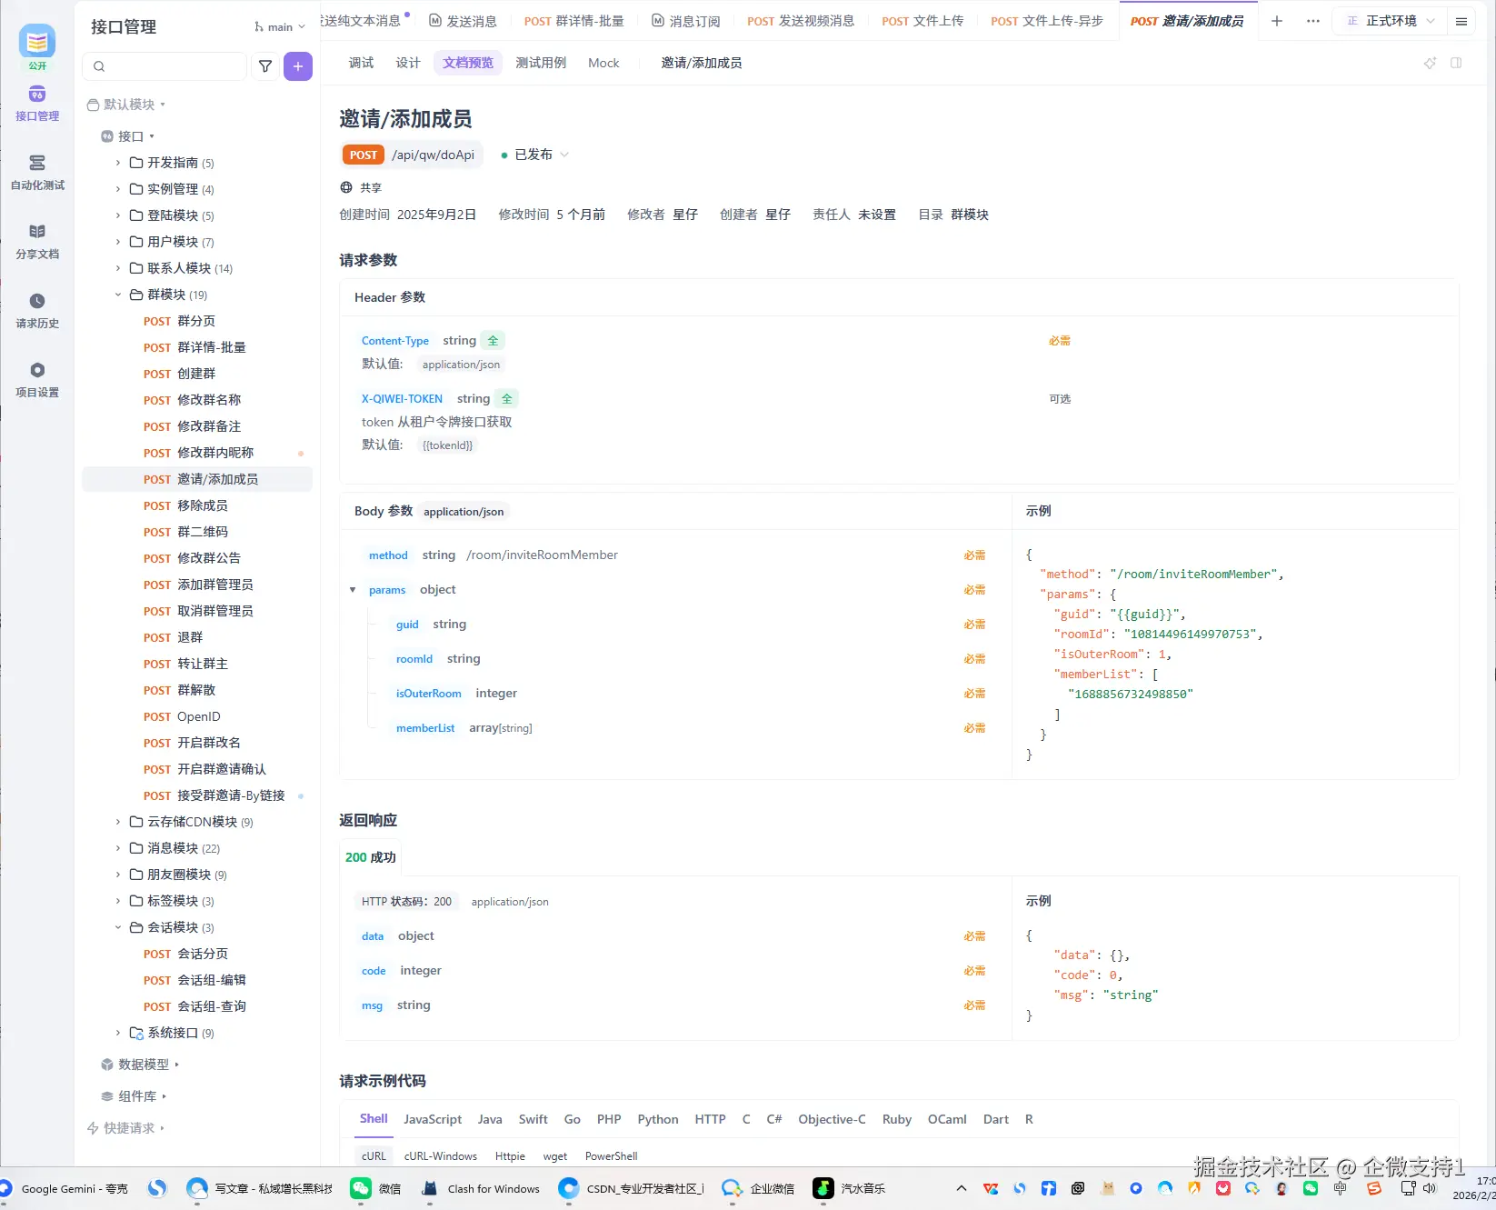Click the 共享 globe icon
Screen dimensions: 1496x1210
(x=346, y=187)
